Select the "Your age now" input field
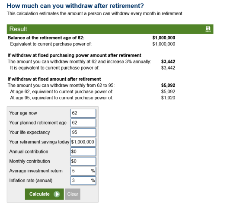Screen dimensions: 227x216 (x=83, y=113)
